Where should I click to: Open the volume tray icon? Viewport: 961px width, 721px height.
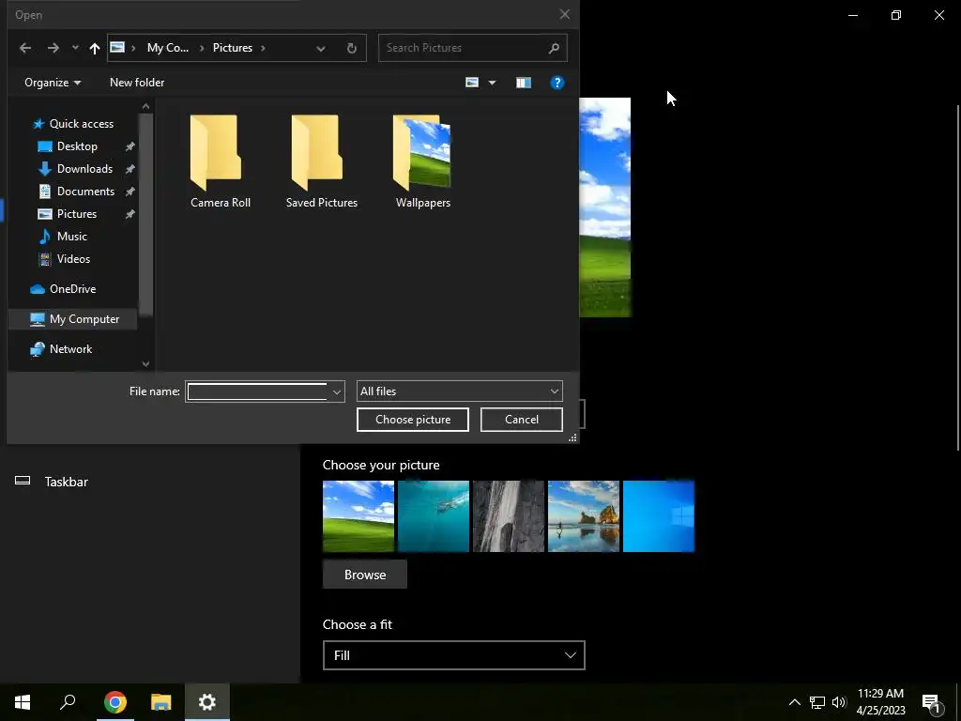(x=838, y=702)
